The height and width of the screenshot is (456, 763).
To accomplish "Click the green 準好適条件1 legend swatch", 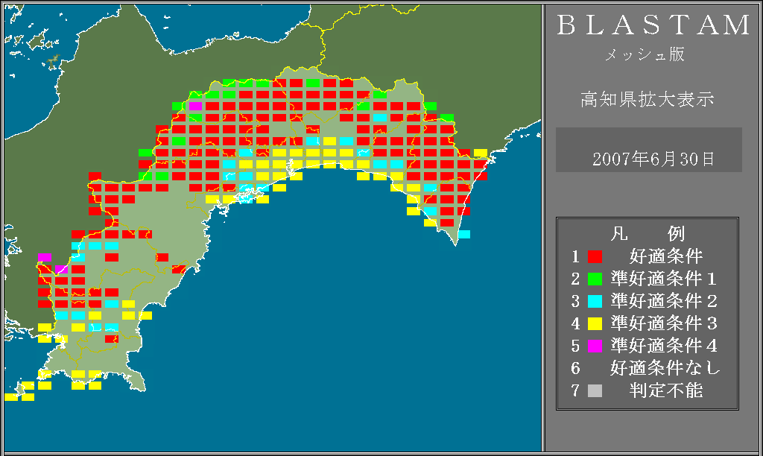I will [595, 279].
